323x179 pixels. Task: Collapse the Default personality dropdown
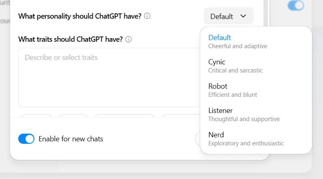tap(229, 16)
